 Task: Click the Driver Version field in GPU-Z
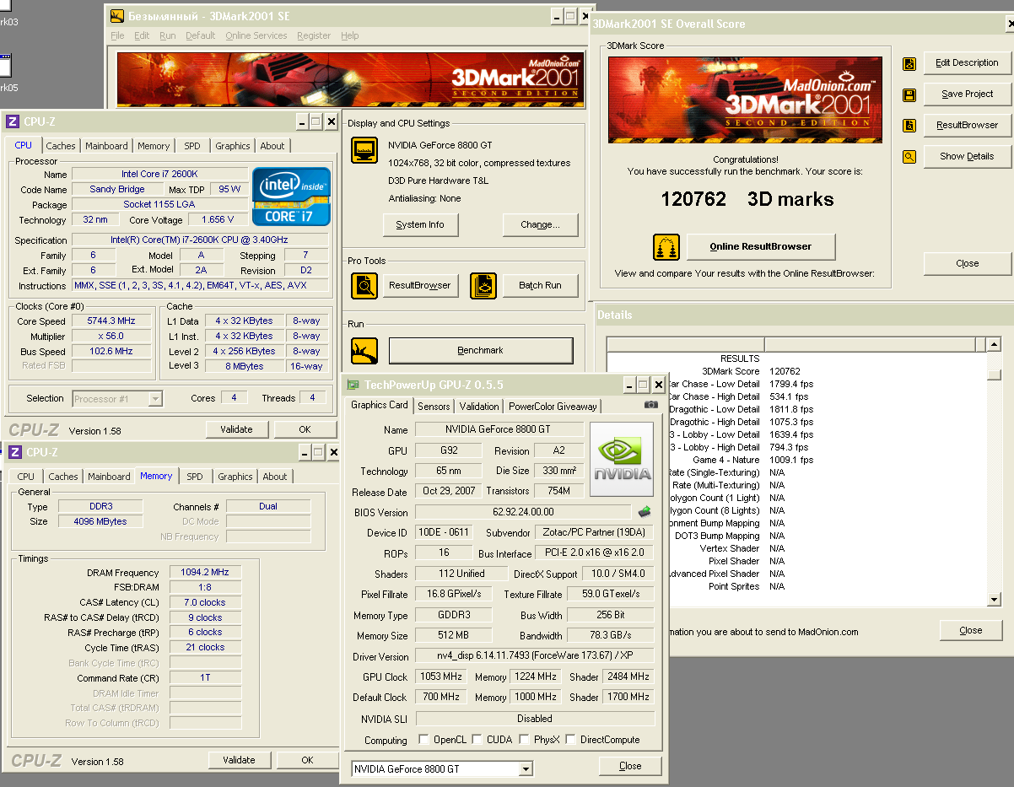pos(535,656)
